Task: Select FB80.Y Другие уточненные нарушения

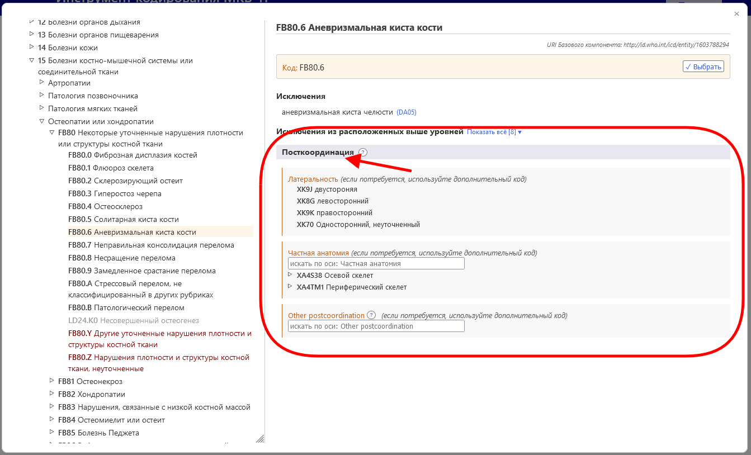Action: point(160,339)
